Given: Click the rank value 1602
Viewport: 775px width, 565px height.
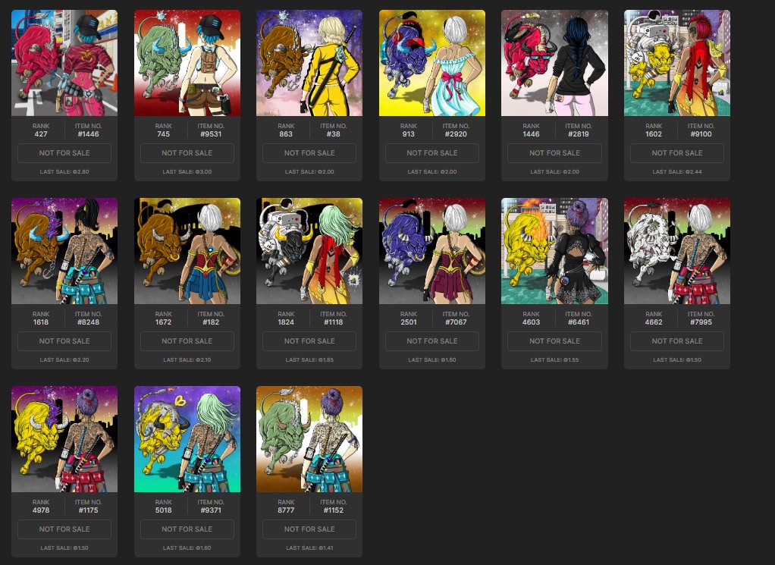Looking at the screenshot, I should (x=654, y=134).
